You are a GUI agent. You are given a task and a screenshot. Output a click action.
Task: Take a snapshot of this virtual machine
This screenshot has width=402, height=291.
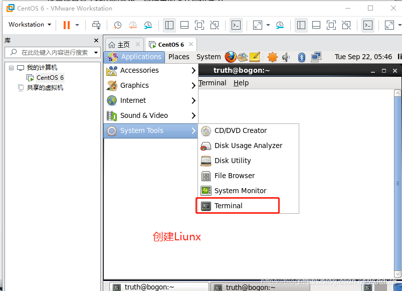pyautogui.click(x=117, y=25)
